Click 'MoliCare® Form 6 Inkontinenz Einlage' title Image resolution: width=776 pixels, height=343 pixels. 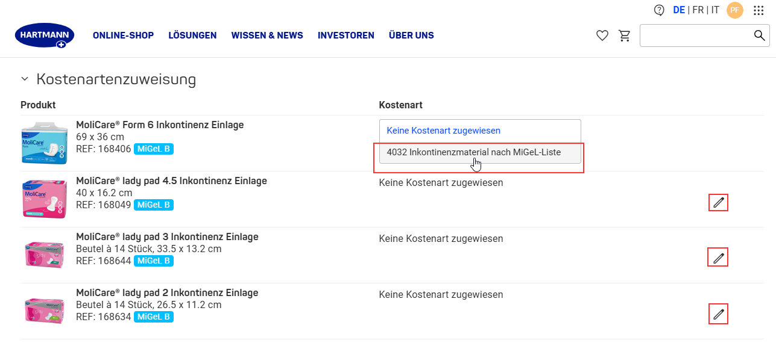[160, 125]
